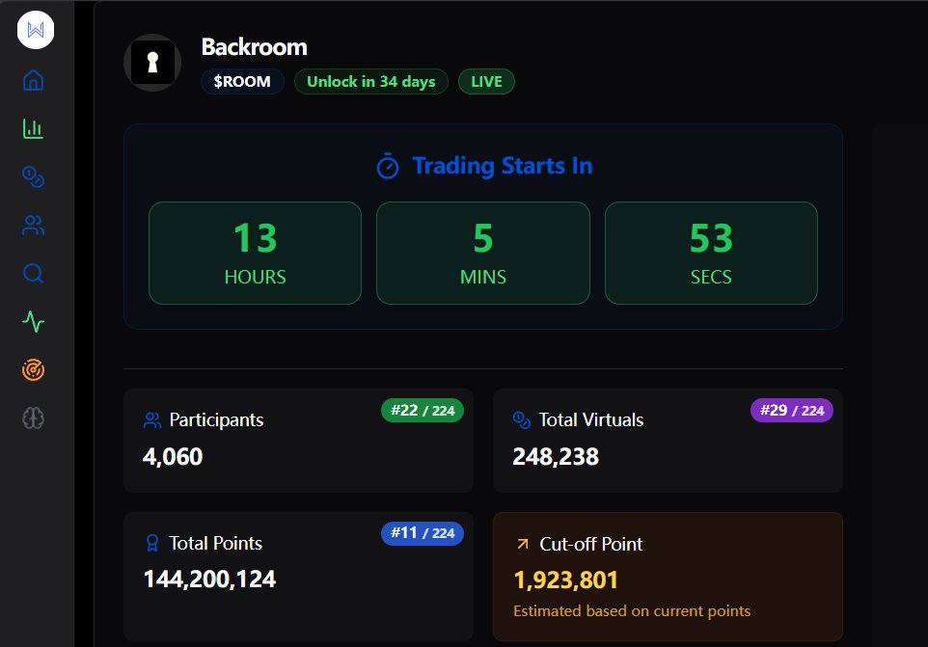Click the $ROOM ticker badge
This screenshot has width=928, height=647.
(x=242, y=82)
